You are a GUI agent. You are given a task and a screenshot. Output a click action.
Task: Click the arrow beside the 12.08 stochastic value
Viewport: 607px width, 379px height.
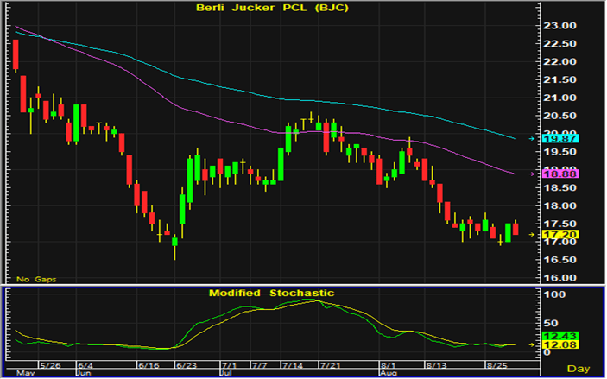tap(529, 345)
